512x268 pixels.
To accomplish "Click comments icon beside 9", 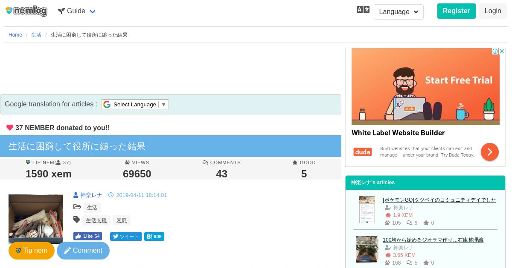I will [x=409, y=223].
